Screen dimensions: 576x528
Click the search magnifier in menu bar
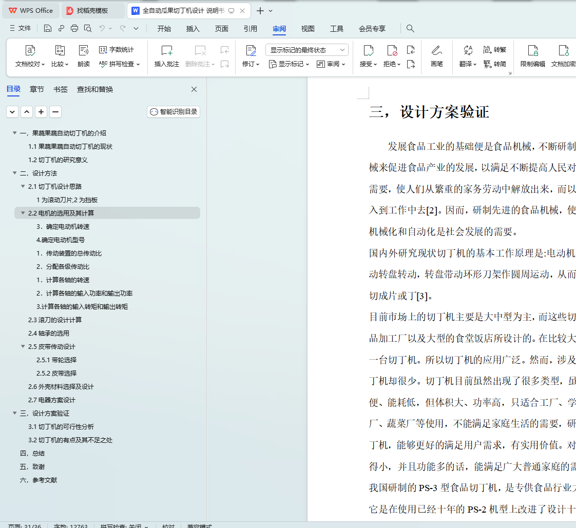[x=410, y=29]
